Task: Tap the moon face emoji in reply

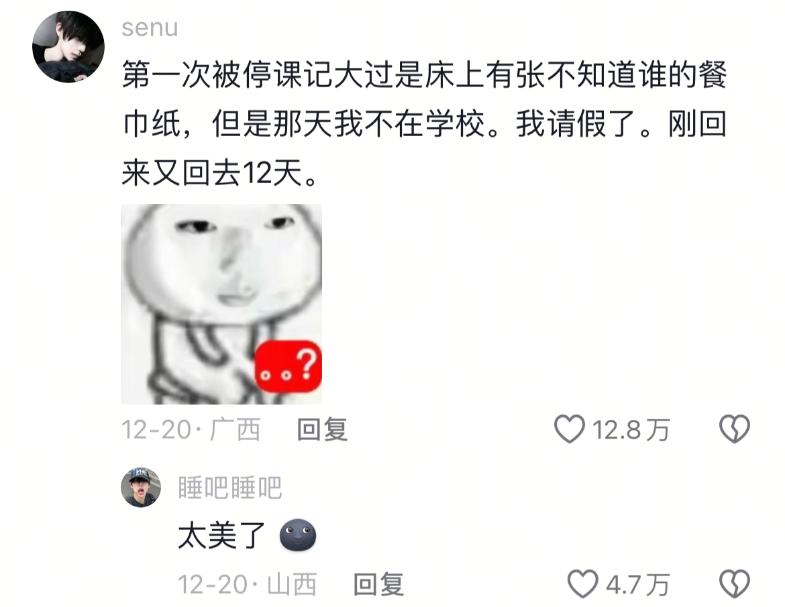Action: click(x=297, y=535)
